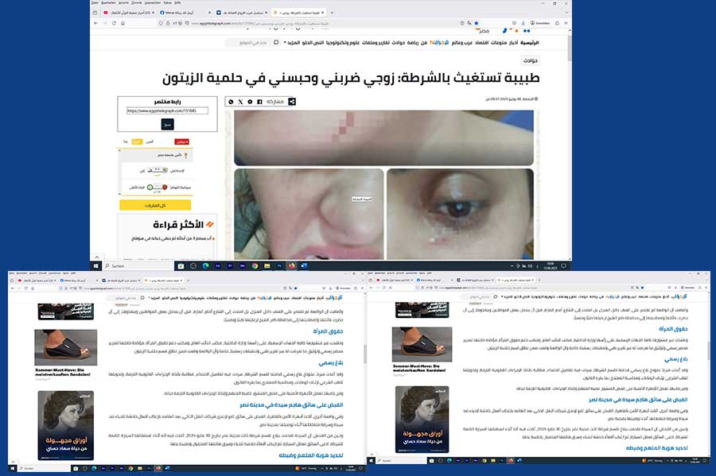Viewport: 716px width, 476px height.
Task: Expand المزيد menu in top window
Action: pyautogui.click(x=292, y=42)
